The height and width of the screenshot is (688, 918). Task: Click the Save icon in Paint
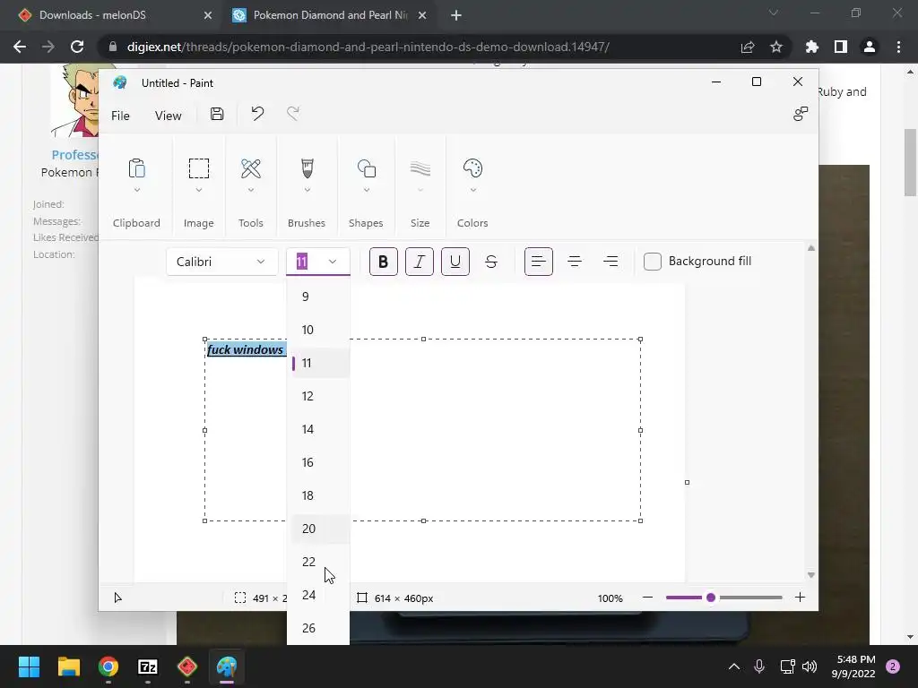217,114
